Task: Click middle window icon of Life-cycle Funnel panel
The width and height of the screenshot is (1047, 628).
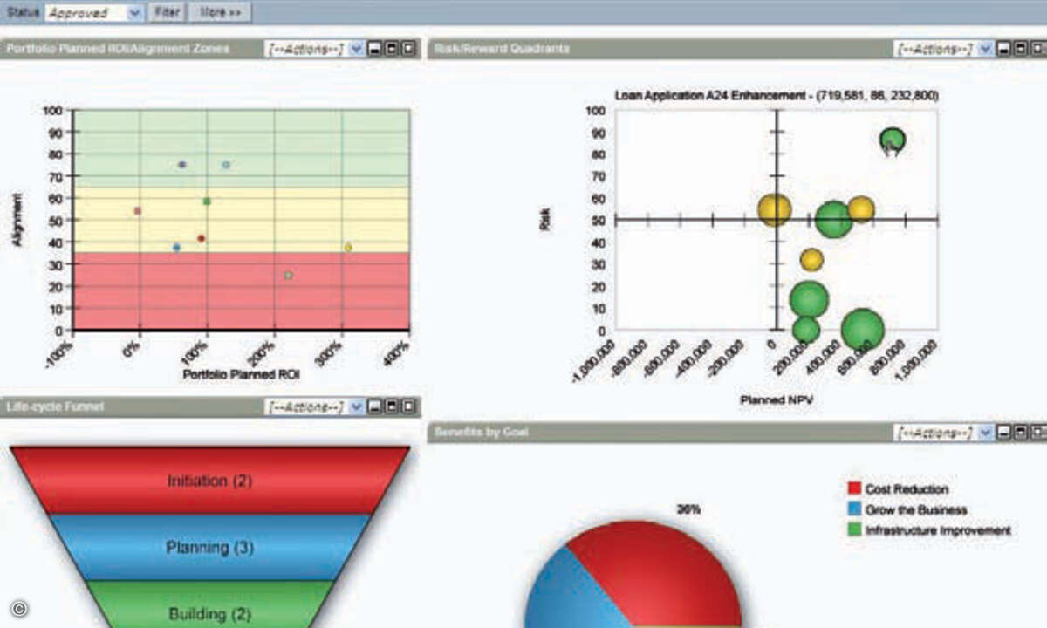Action: pyautogui.click(x=392, y=406)
